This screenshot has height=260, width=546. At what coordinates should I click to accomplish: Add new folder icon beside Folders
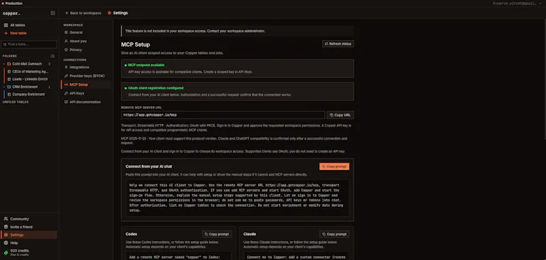(53, 56)
